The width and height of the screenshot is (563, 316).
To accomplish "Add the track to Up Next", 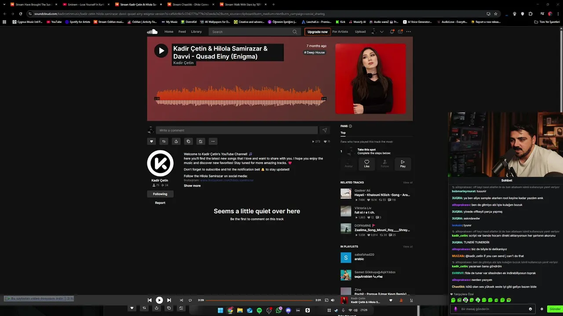I will click(201, 141).
